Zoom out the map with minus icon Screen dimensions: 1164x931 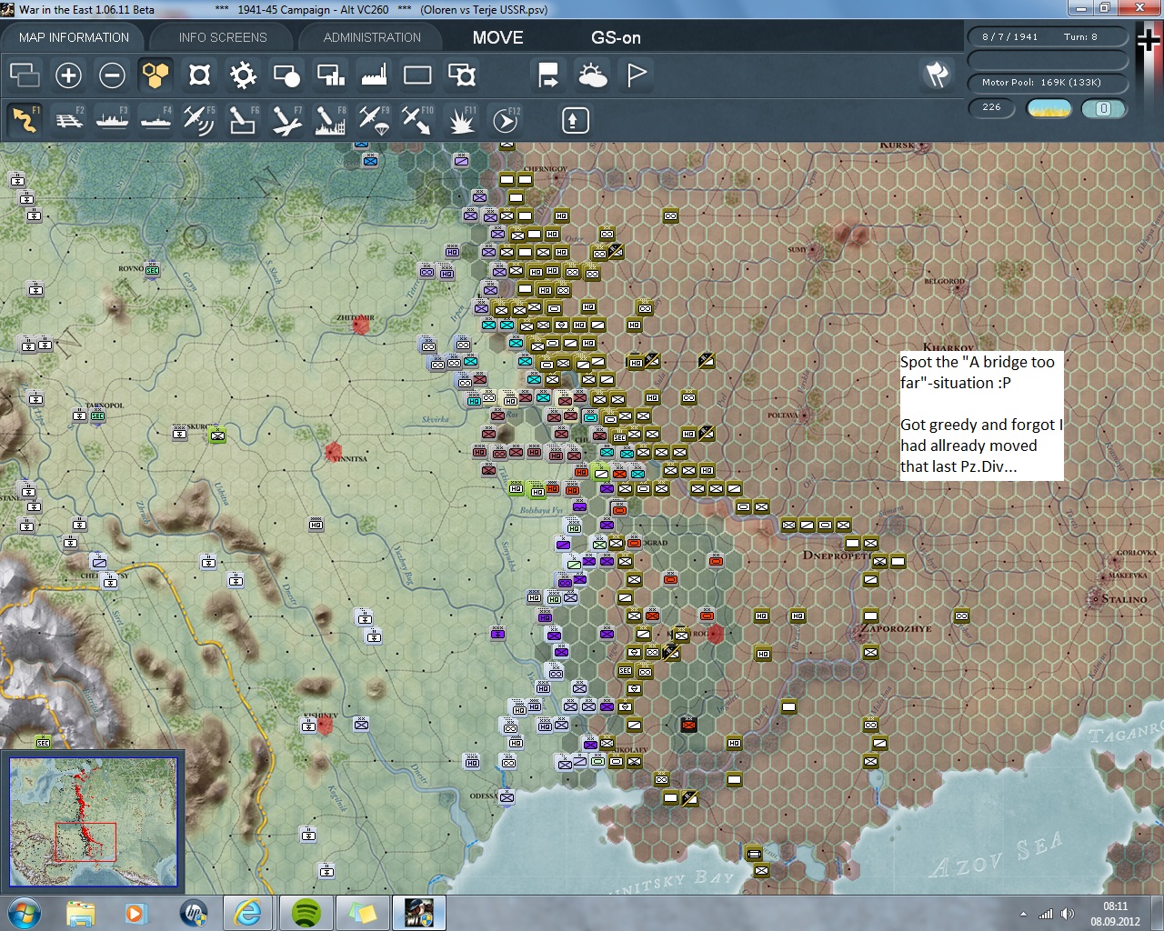point(112,75)
